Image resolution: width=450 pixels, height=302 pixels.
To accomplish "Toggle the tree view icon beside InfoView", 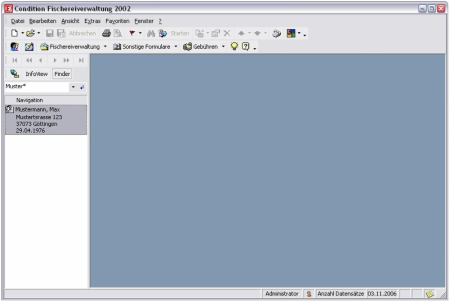I will (x=14, y=74).
